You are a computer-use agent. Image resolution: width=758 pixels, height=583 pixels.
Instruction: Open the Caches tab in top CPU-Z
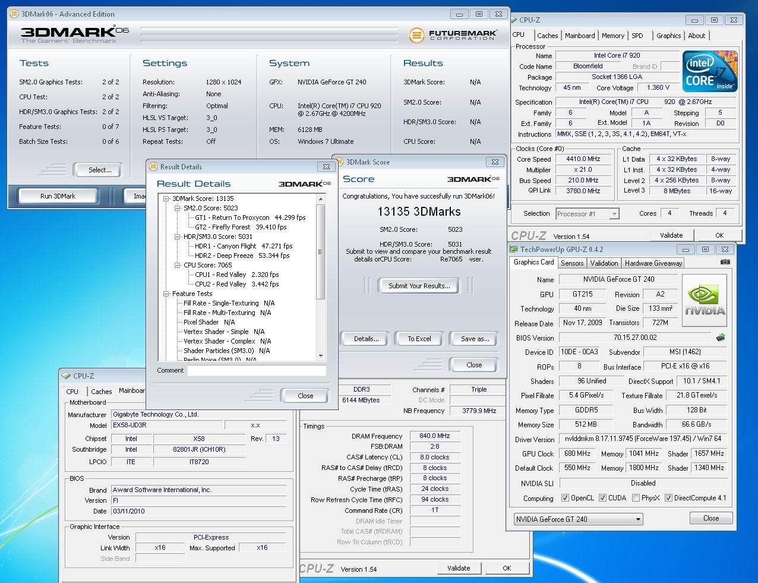point(547,36)
